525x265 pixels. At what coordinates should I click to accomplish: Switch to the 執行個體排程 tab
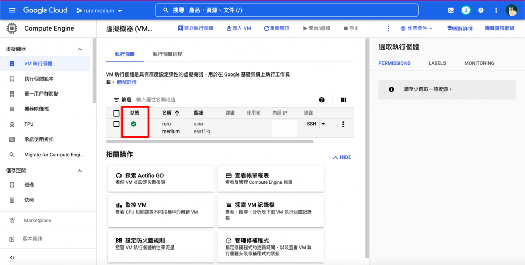[168, 54]
